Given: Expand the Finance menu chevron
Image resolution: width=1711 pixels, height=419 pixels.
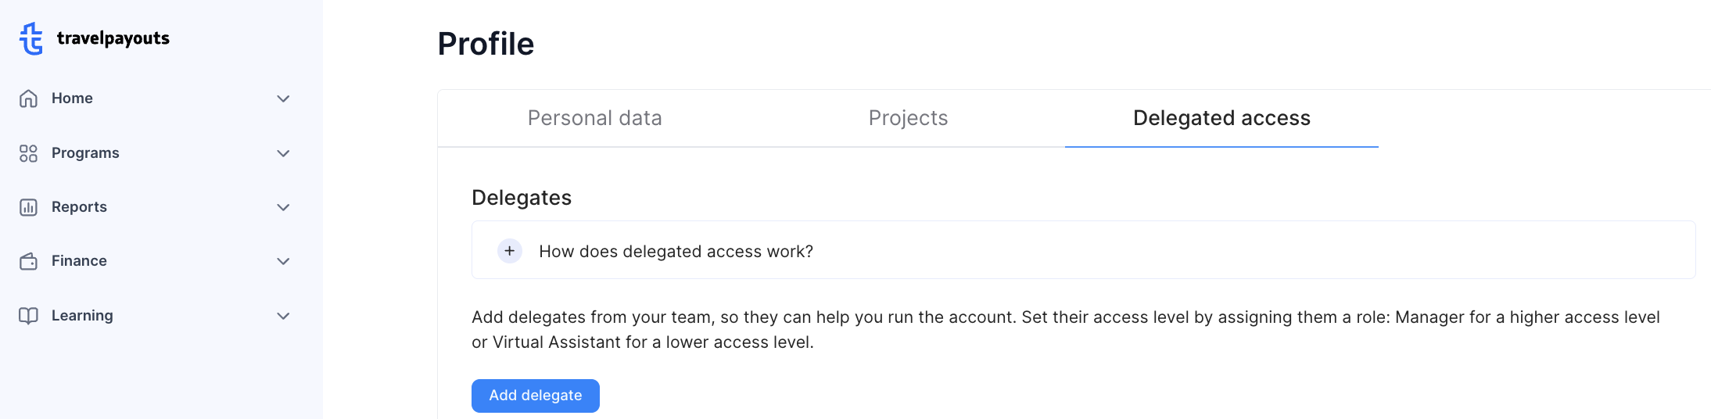Looking at the screenshot, I should click(284, 261).
